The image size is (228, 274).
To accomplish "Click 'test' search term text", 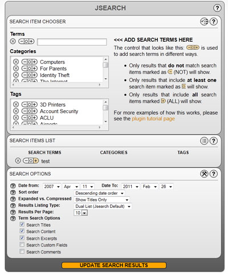I will click(46, 161).
